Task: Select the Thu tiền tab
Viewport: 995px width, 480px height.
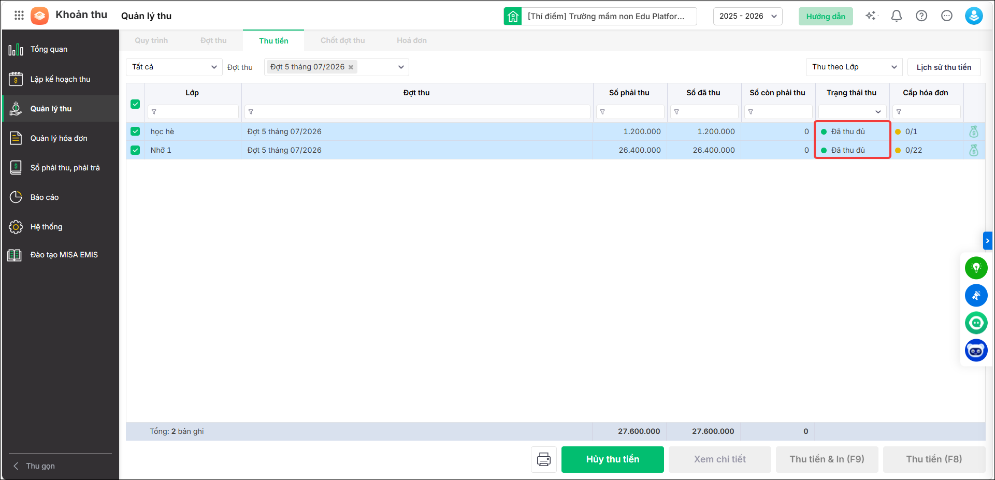Action: 273,40
